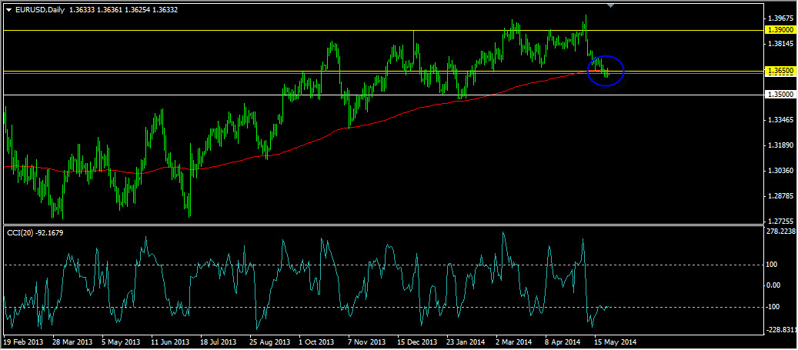Click the 7 Nov 2013 date label

coord(367,342)
